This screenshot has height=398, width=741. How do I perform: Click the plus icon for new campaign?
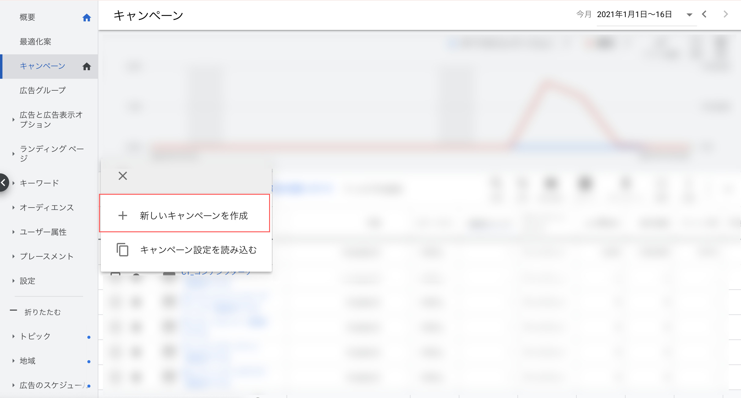click(123, 215)
